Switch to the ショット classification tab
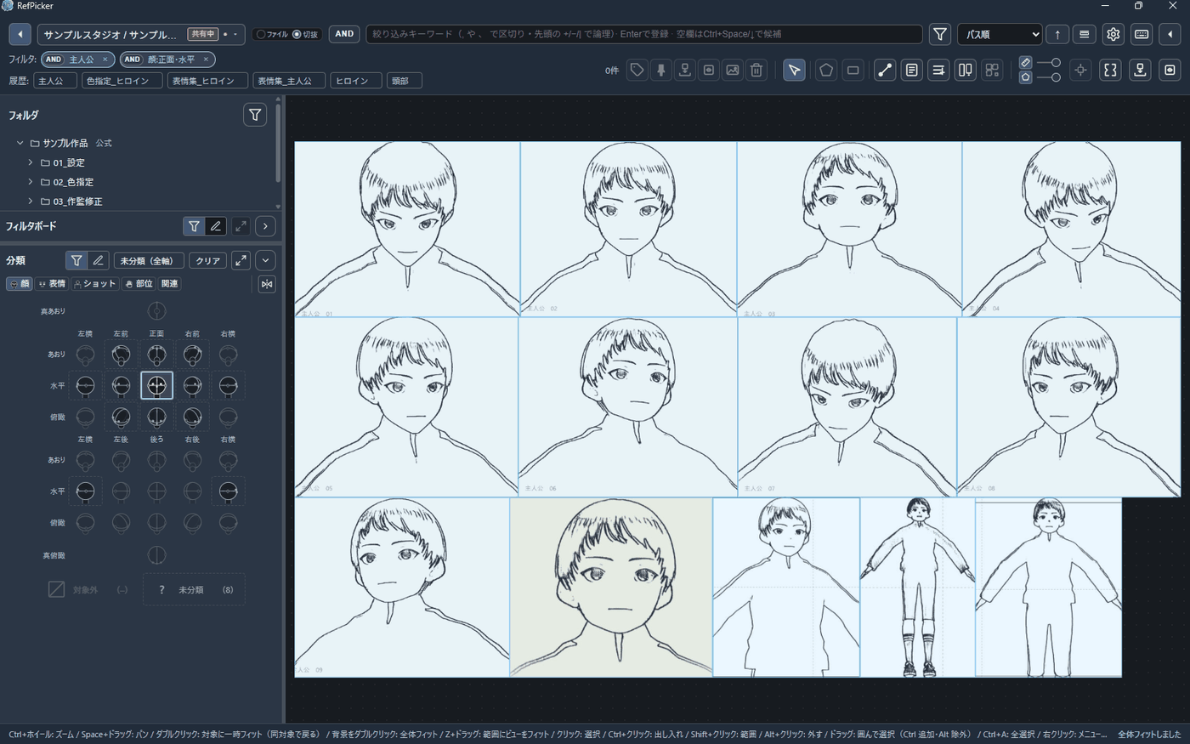 coord(94,284)
